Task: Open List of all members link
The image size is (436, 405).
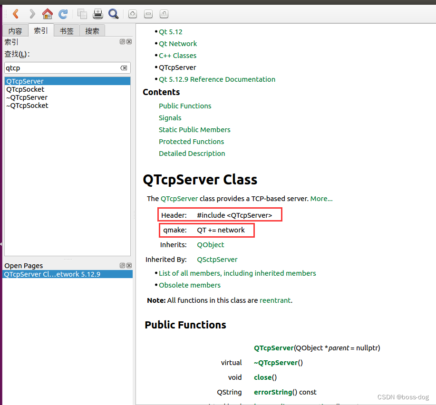Action: click(x=237, y=273)
